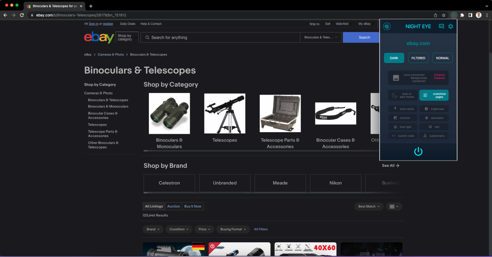Switch Night Eye to Filtered mode

(418, 58)
